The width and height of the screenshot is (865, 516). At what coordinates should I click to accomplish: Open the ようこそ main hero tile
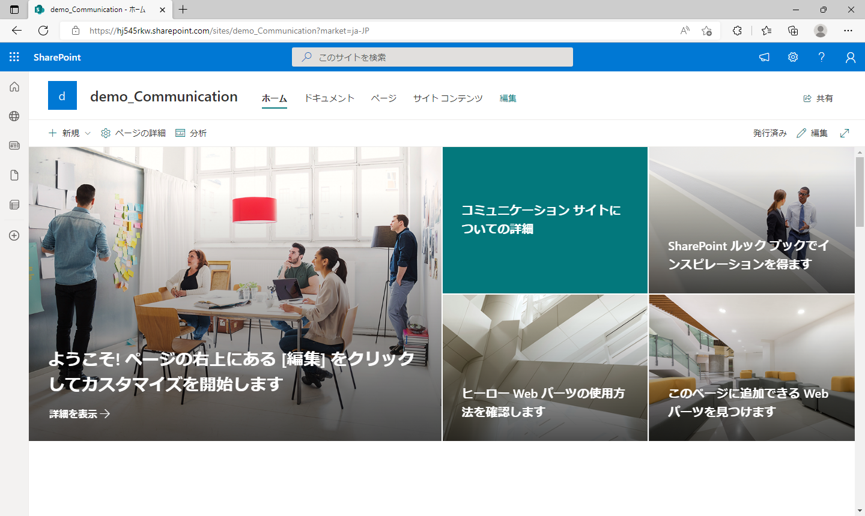(x=235, y=294)
